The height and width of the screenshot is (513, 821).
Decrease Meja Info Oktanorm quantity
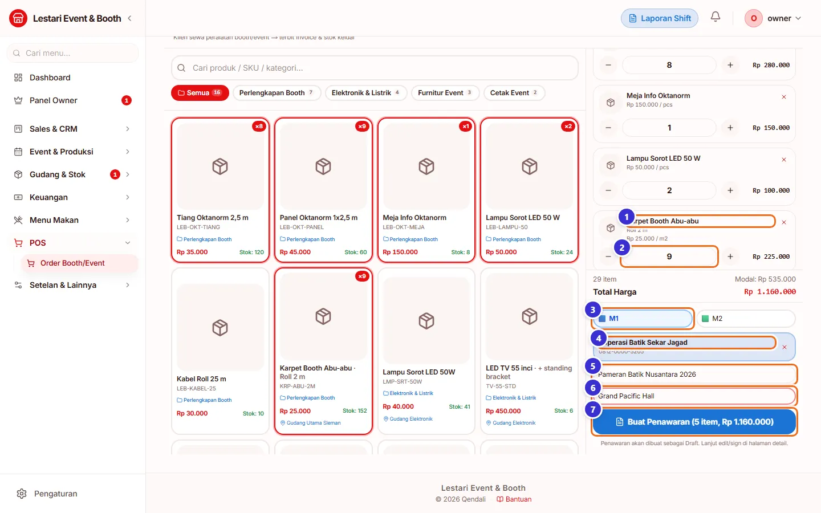pos(608,128)
